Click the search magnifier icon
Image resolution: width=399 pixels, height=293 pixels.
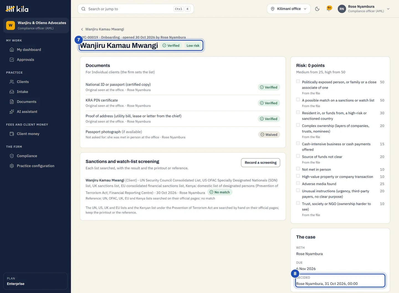[83, 9]
